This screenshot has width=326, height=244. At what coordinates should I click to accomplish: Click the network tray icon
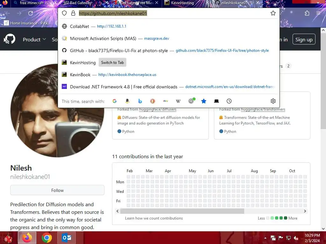[x=288, y=238]
